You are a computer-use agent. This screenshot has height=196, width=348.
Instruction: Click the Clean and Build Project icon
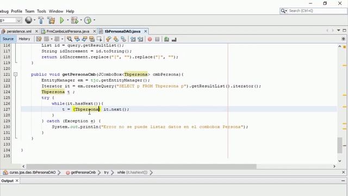click(x=51, y=20)
